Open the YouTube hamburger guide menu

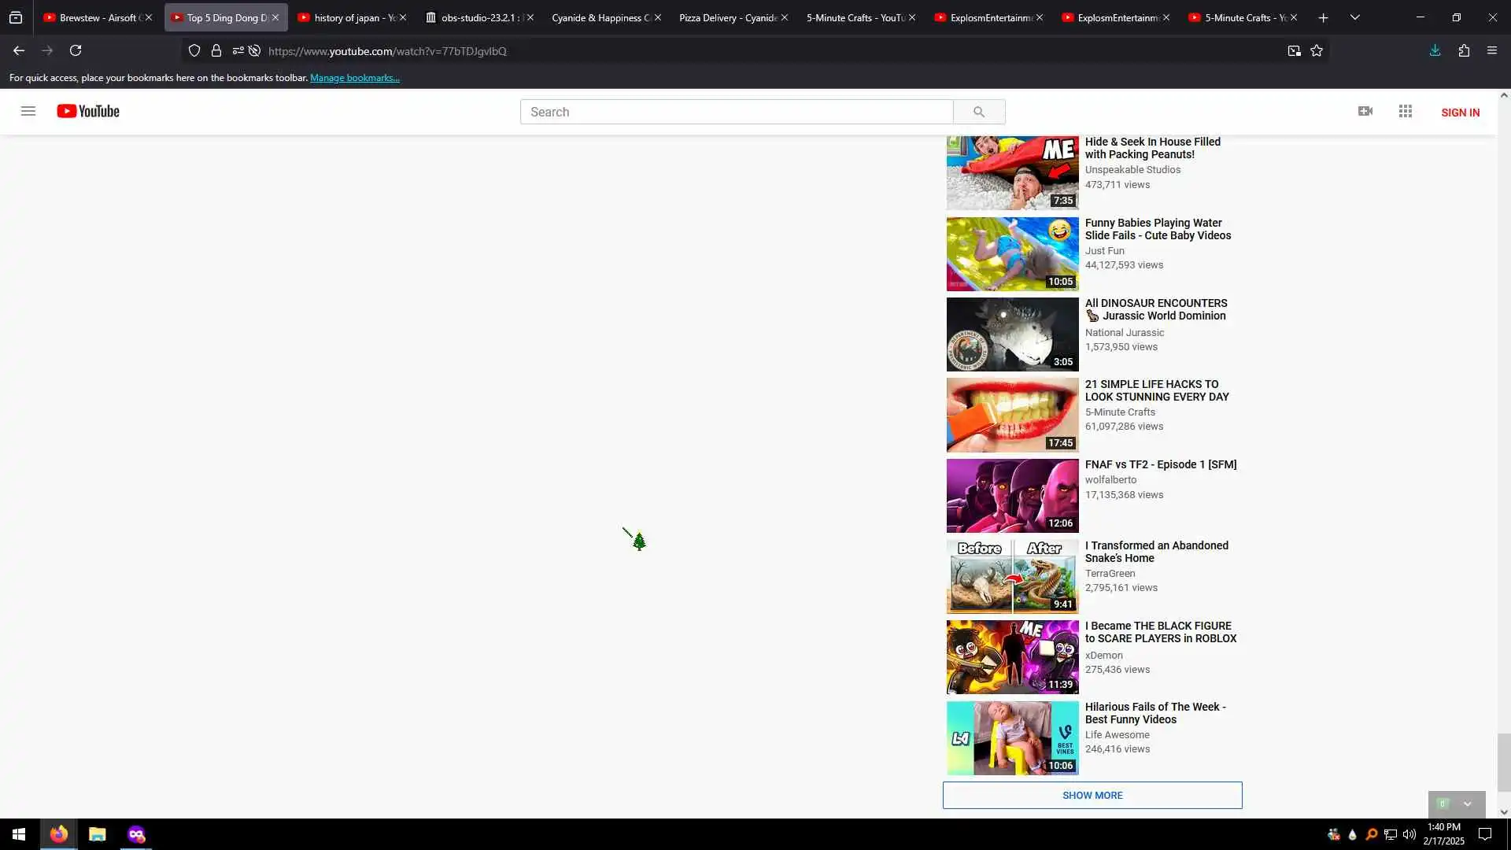click(x=28, y=111)
